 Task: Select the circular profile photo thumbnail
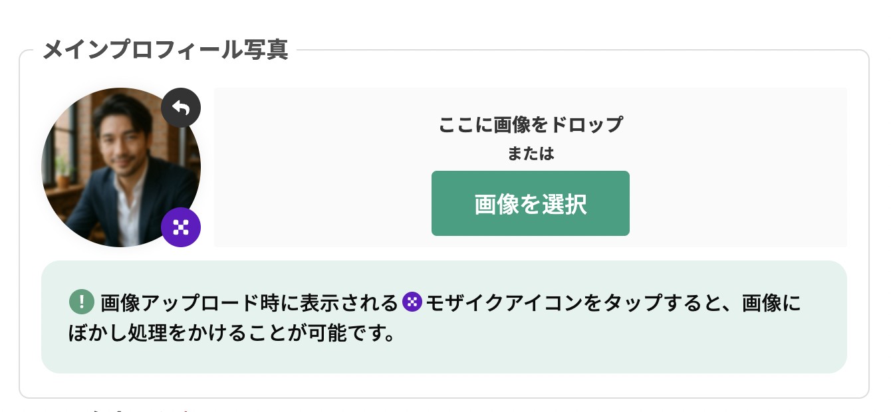pos(121,167)
